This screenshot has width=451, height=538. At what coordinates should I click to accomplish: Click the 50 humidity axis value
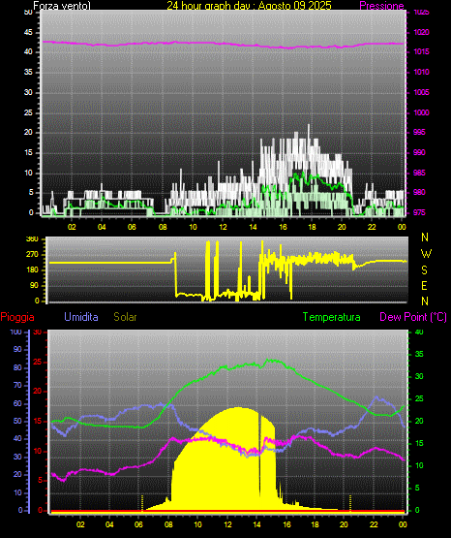(x=17, y=421)
